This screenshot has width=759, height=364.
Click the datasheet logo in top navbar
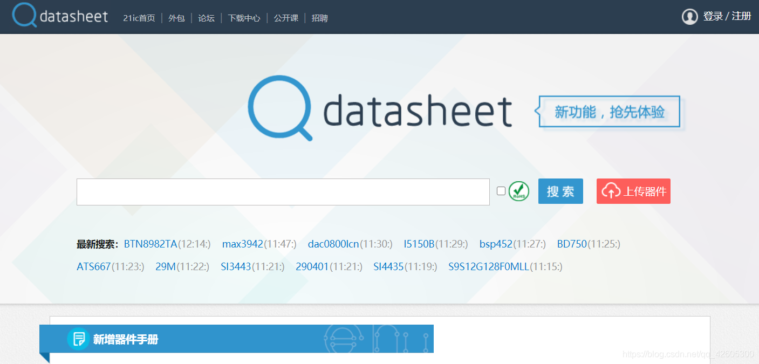pos(60,15)
